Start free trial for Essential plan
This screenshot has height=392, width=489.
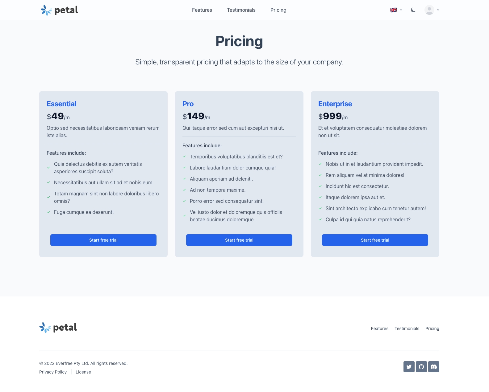tap(103, 240)
